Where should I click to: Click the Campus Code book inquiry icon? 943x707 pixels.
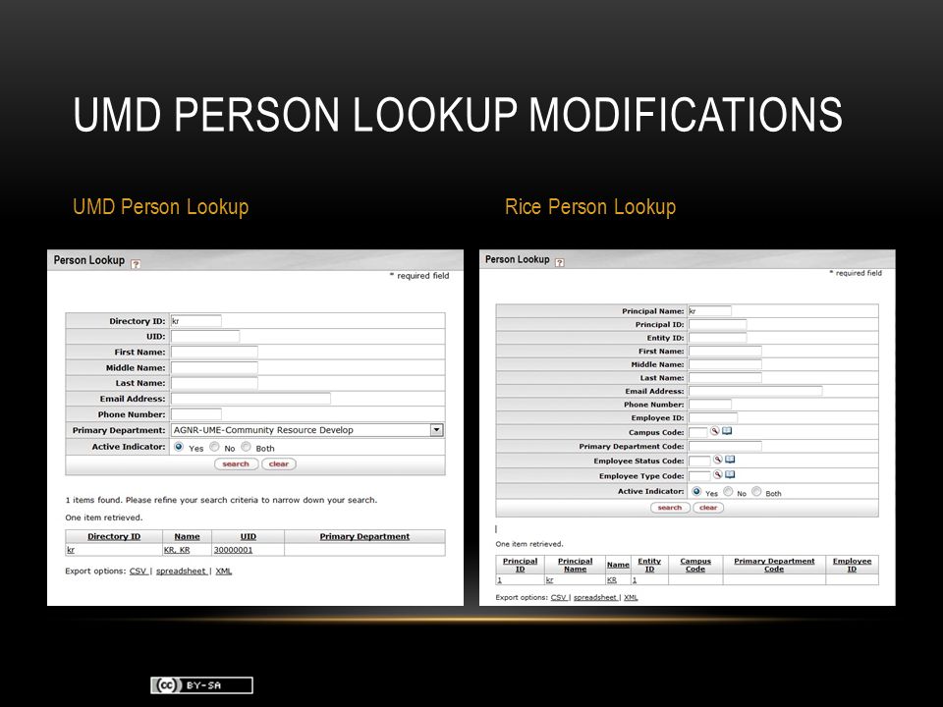(x=727, y=431)
